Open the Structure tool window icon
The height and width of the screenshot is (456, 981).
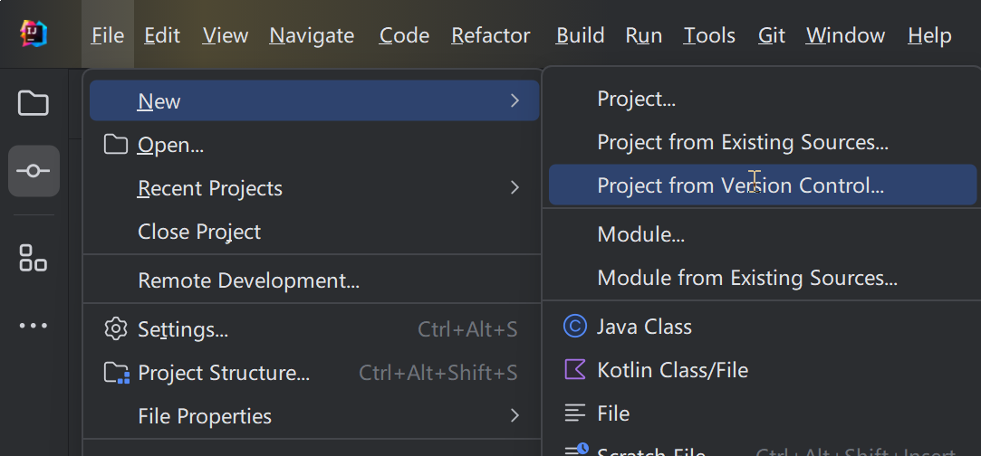point(34,258)
